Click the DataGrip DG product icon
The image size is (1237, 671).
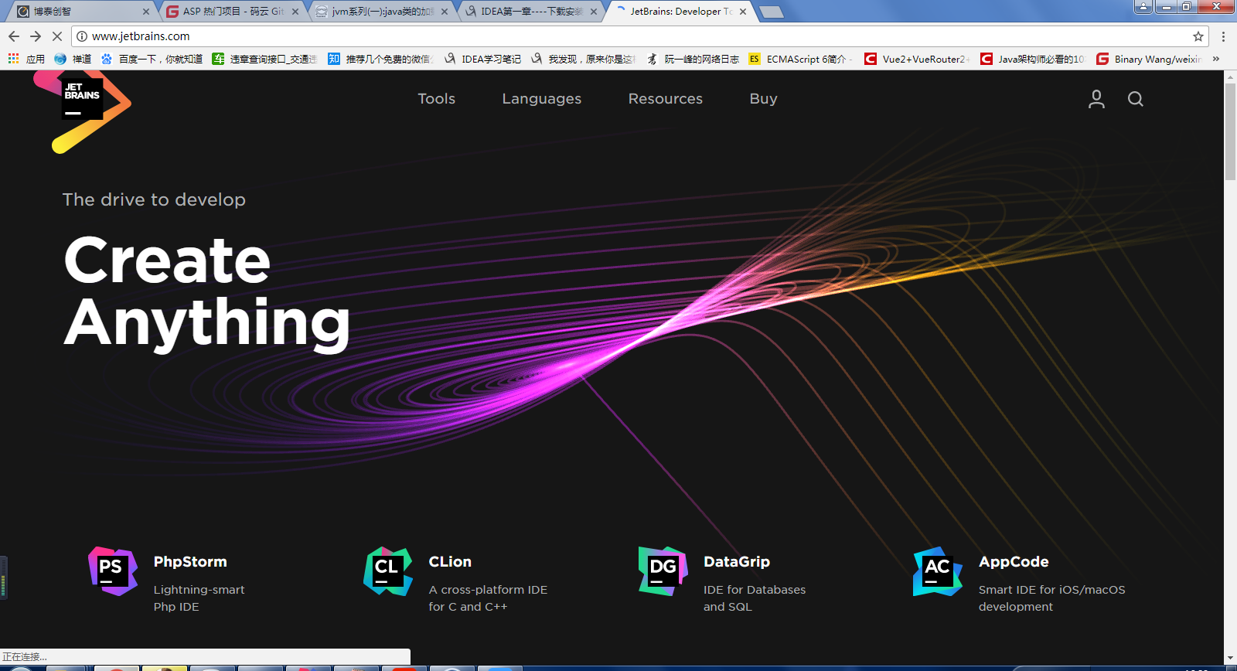[663, 571]
